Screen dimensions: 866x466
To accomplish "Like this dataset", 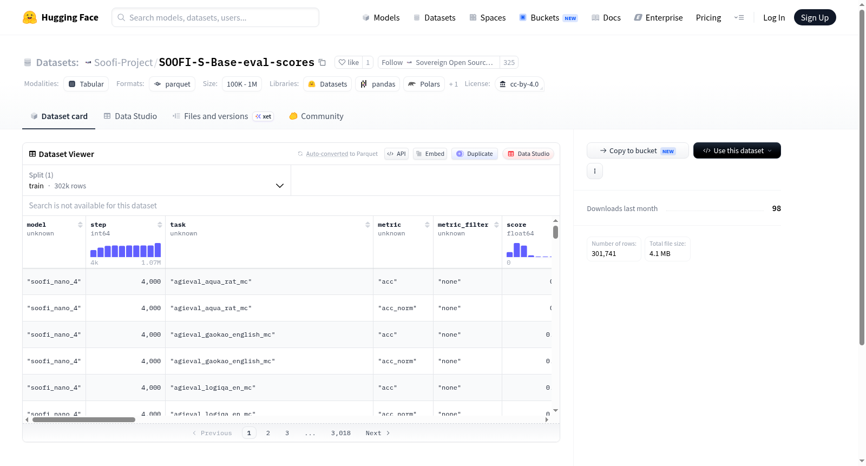I will (349, 62).
